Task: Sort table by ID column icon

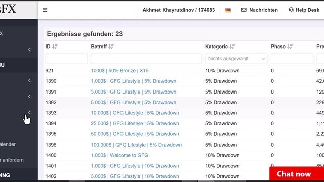Action: coord(55,47)
